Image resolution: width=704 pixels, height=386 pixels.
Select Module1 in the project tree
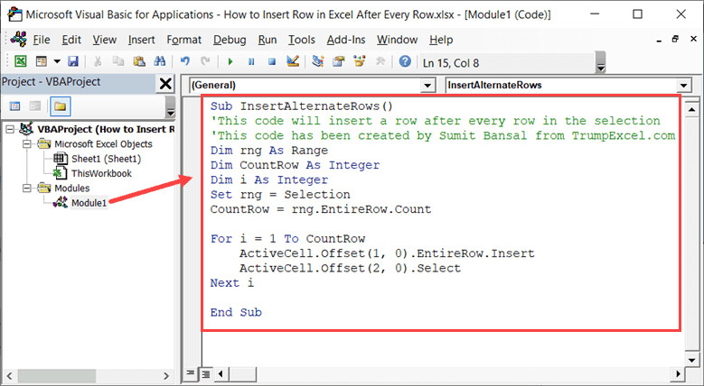click(89, 203)
